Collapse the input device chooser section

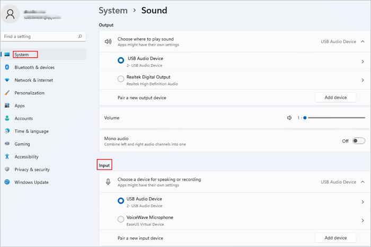pos(363,182)
